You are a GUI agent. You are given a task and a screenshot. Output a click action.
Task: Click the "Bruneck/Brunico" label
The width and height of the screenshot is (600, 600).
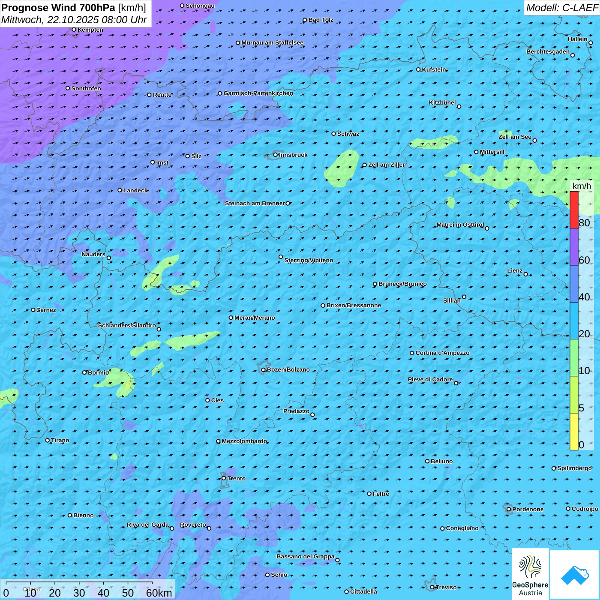click(402, 284)
